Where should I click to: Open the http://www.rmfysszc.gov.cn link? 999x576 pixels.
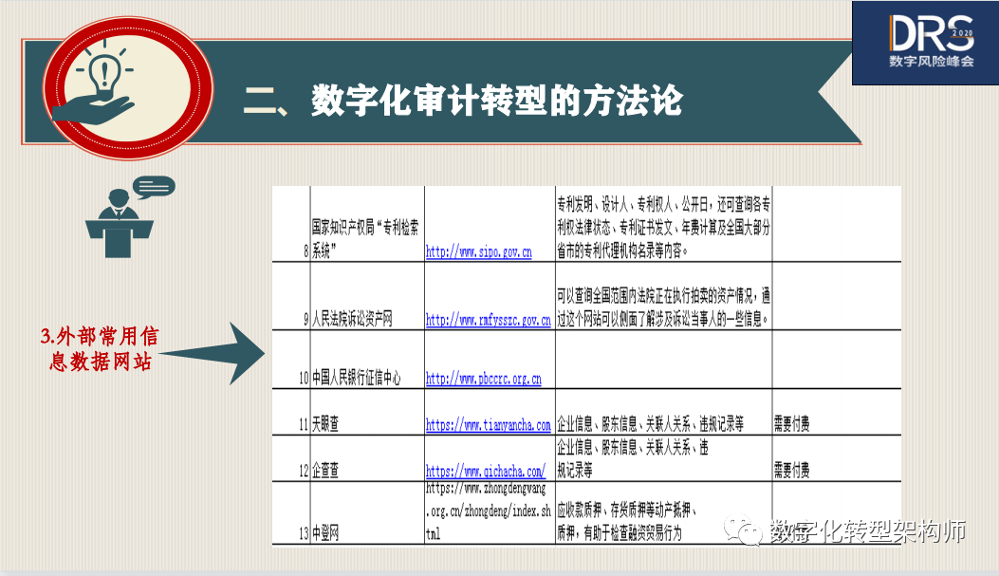pos(488,320)
